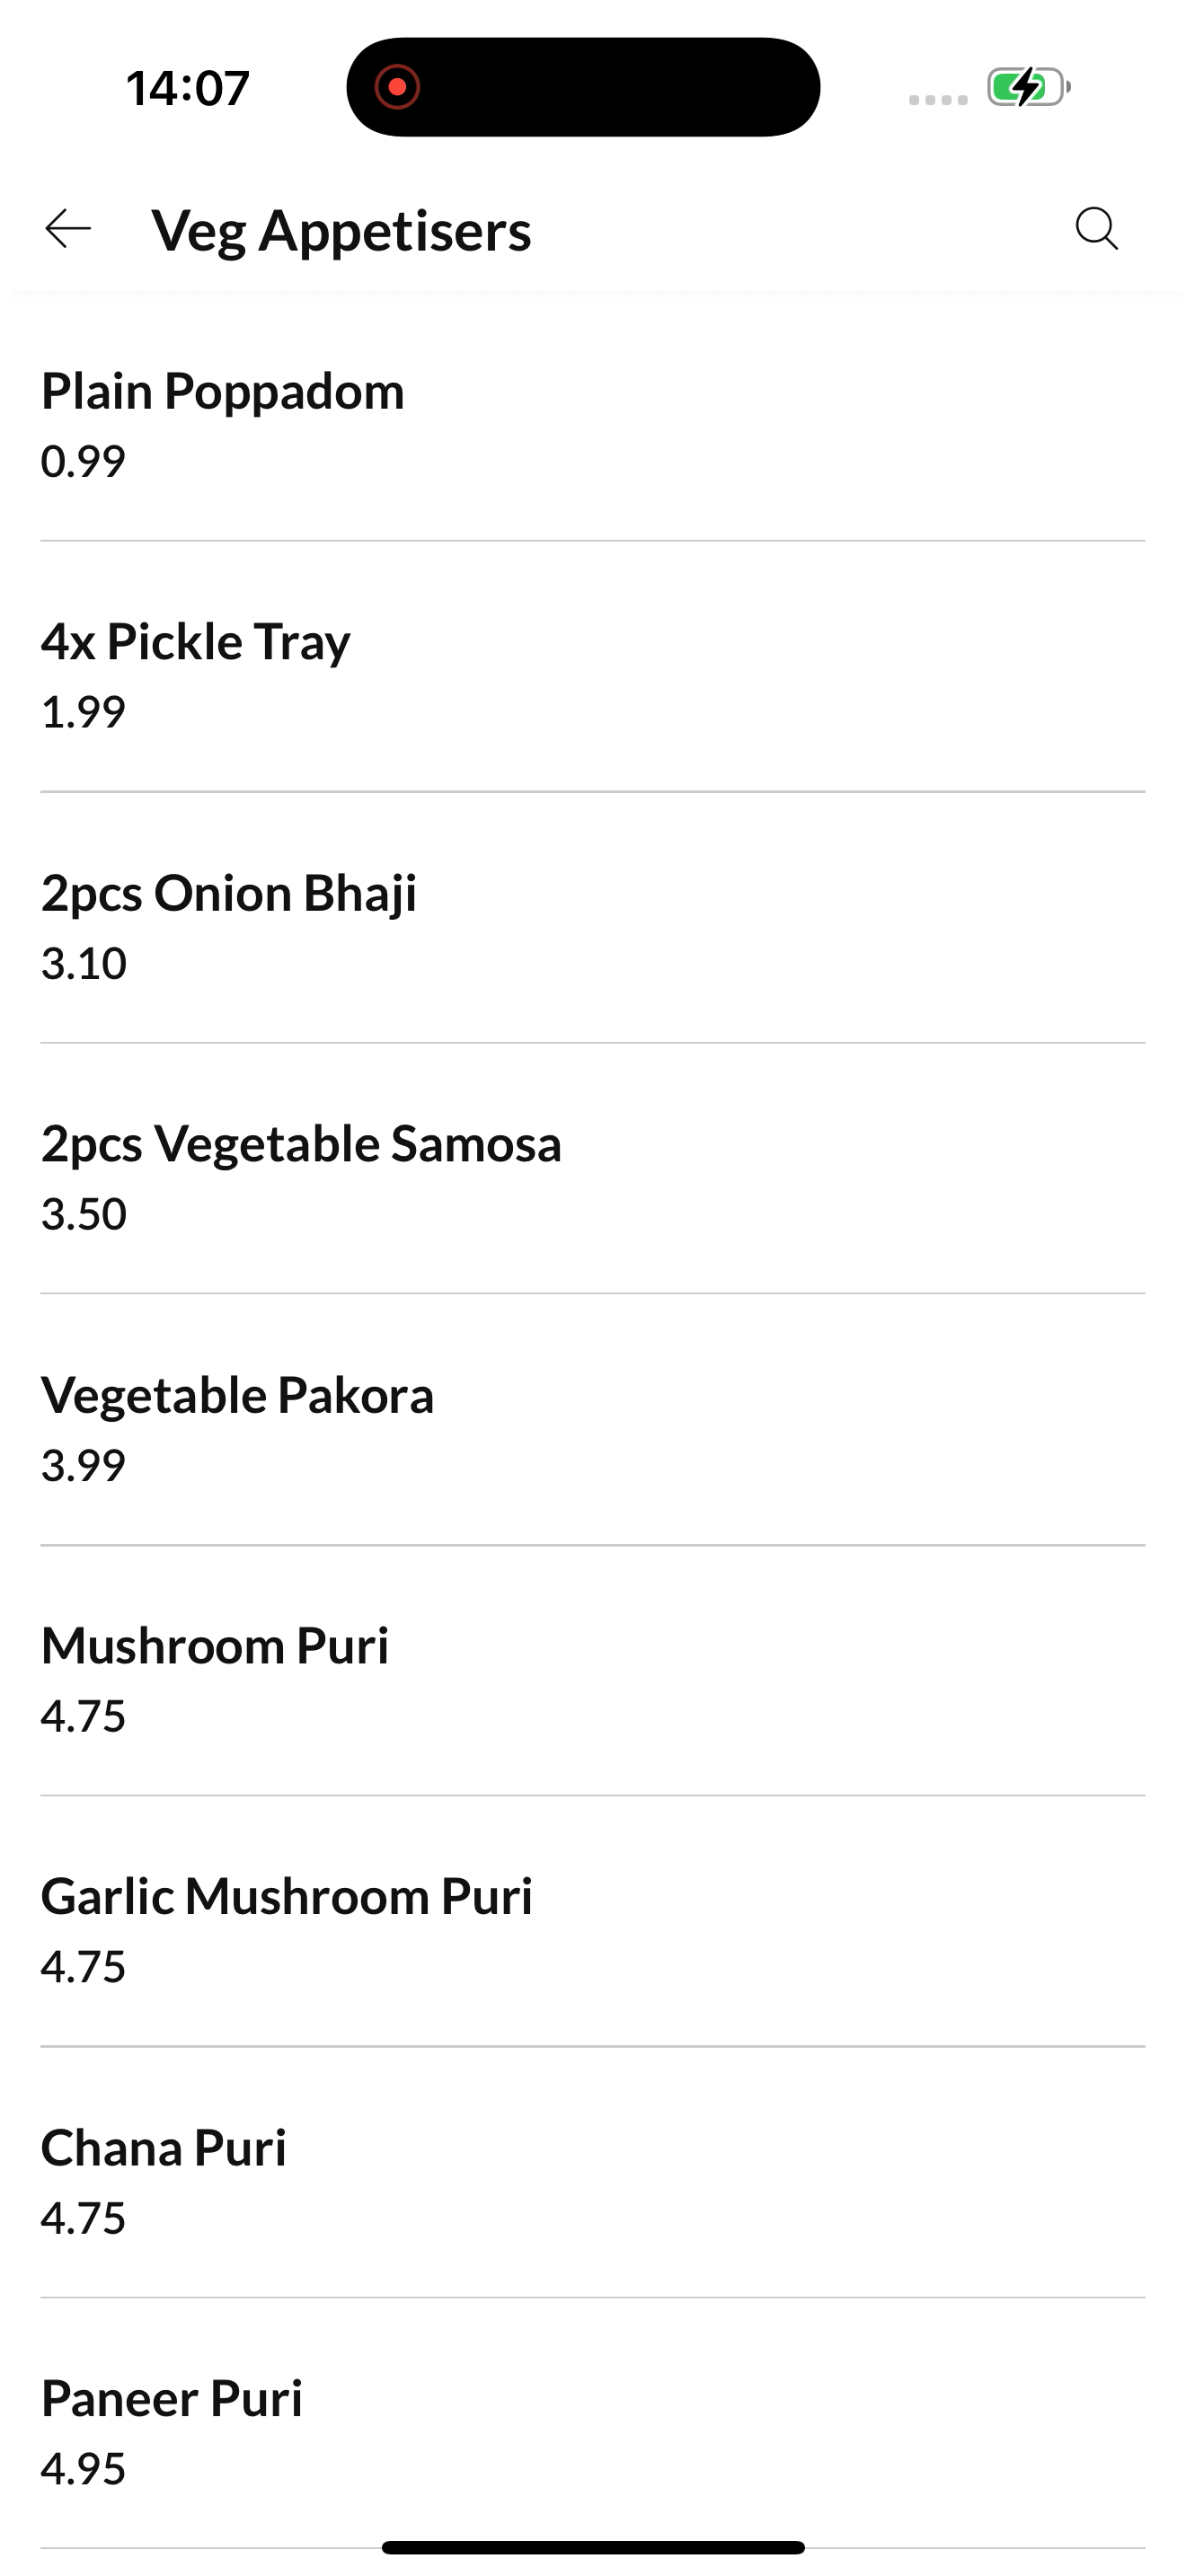Tap the home indicator bar
Image resolution: width=1186 pixels, height=2576 pixels.
click(x=593, y=2547)
